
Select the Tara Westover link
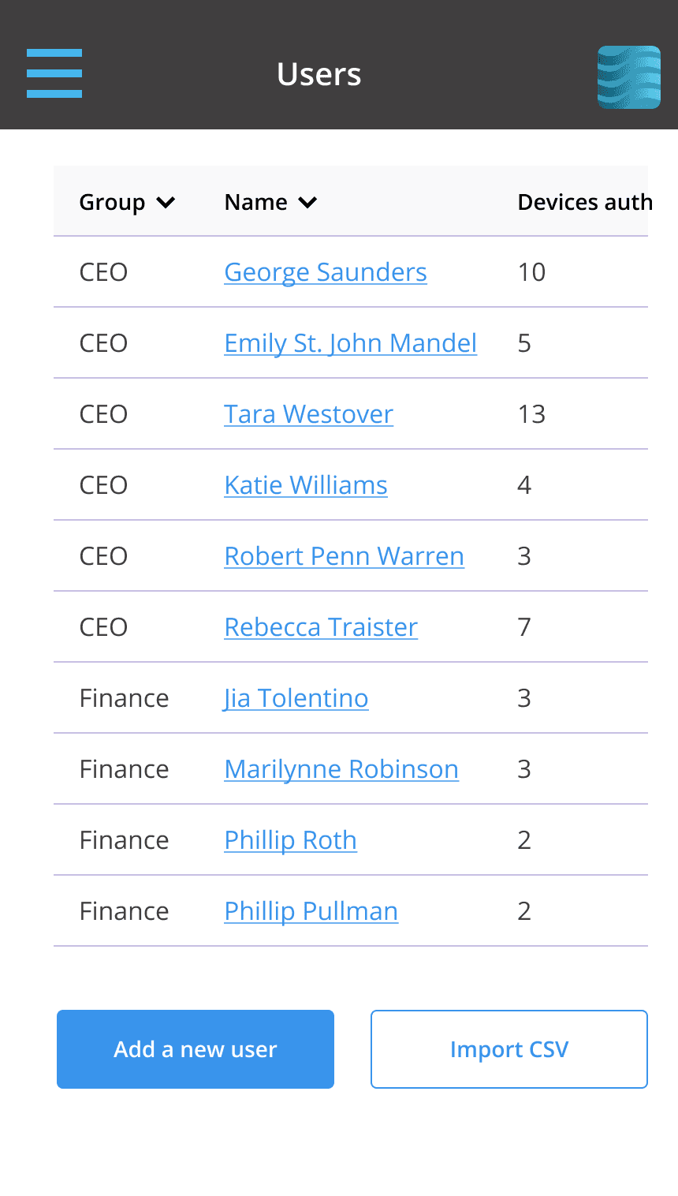click(x=308, y=414)
